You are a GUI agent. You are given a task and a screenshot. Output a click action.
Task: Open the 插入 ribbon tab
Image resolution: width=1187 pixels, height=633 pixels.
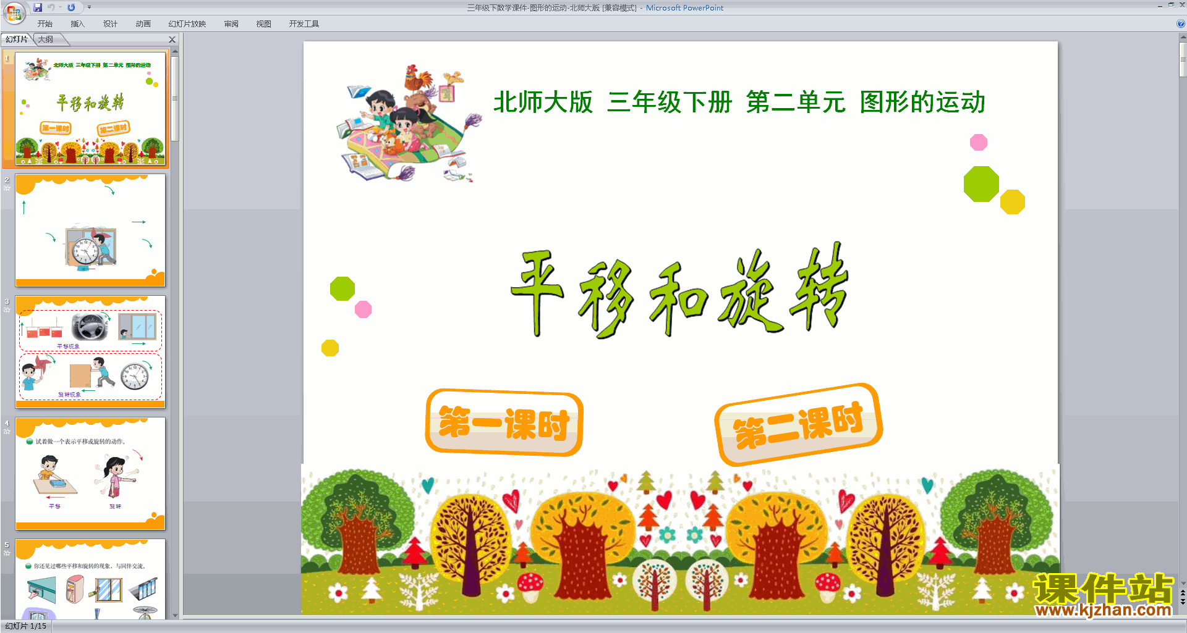coord(77,24)
